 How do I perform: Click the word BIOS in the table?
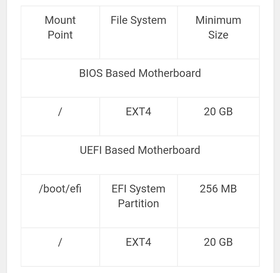pos(91,73)
